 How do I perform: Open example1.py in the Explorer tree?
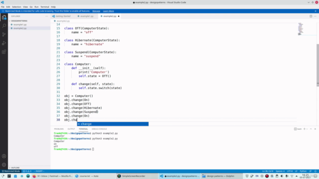20,24
